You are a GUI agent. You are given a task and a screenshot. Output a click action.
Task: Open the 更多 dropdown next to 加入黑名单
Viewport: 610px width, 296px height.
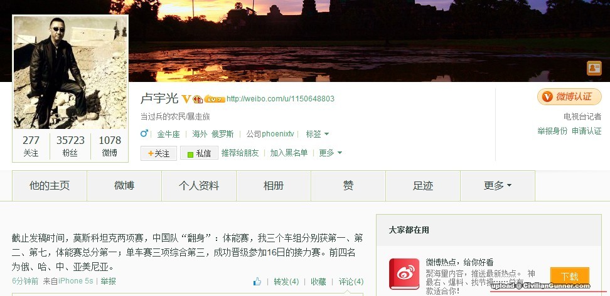tap(330, 153)
